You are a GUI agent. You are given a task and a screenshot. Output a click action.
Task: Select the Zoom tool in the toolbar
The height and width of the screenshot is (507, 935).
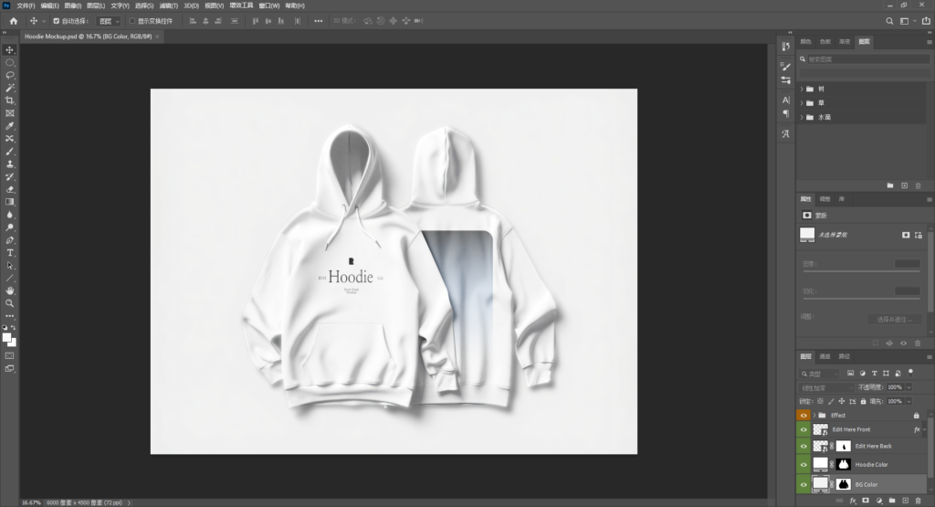point(9,303)
